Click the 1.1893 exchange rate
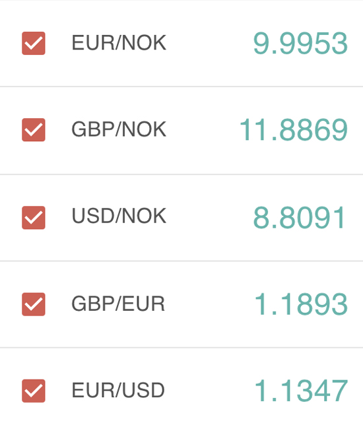The width and height of the screenshot is (363, 429). tap(301, 304)
